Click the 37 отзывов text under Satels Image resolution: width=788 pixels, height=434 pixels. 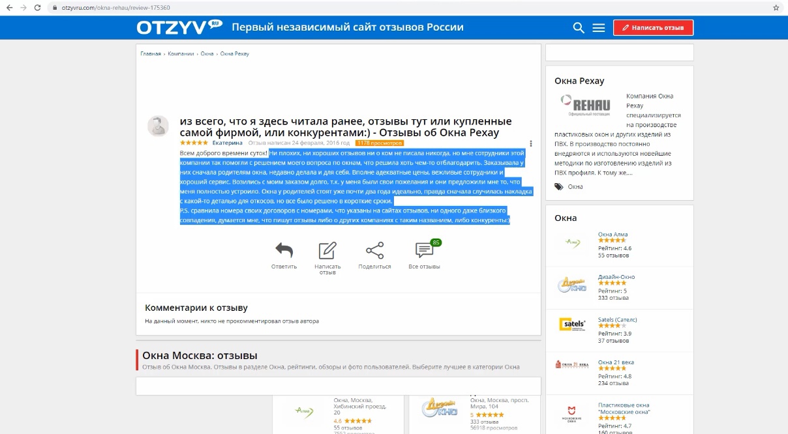[x=614, y=341]
